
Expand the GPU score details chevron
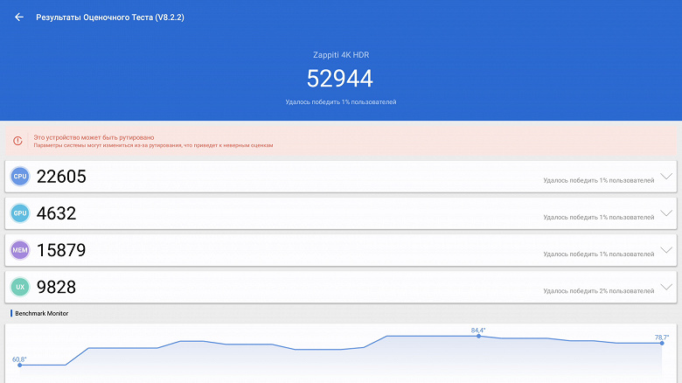(x=666, y=212)
